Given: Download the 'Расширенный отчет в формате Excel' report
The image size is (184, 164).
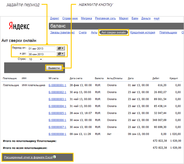Looking at the screenshot, I should [x=28, y=157].
